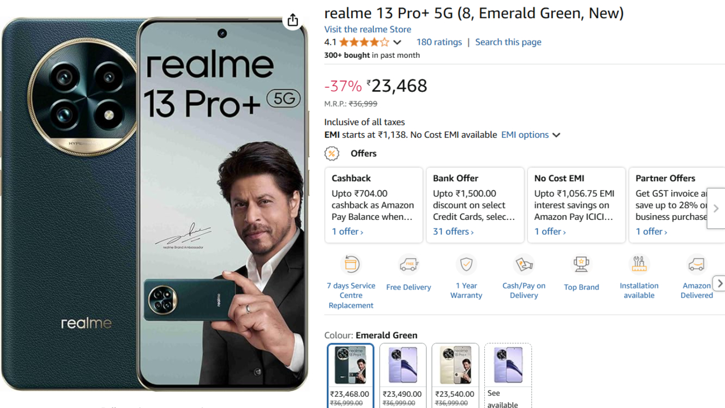Click the share icon on product image
Viewport: 725px width, 408px height.
(292, 20)
